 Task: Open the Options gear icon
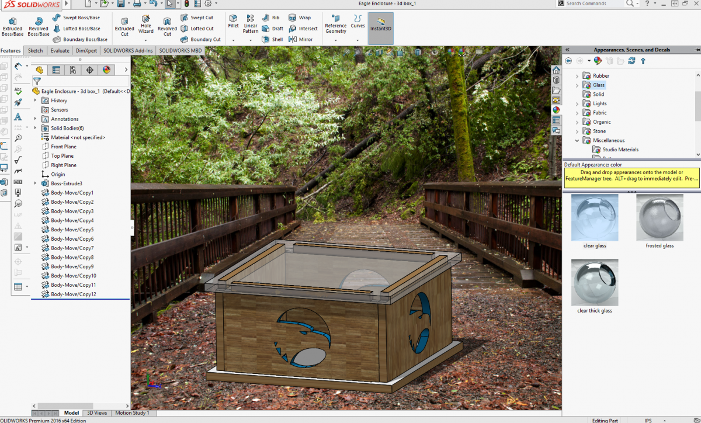click(208, 4)
